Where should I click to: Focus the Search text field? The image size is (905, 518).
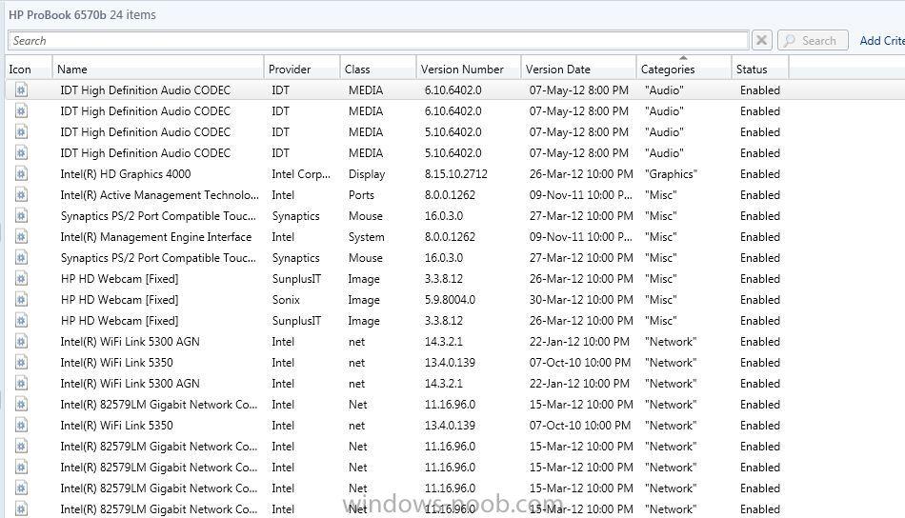(x=378, y=40)
